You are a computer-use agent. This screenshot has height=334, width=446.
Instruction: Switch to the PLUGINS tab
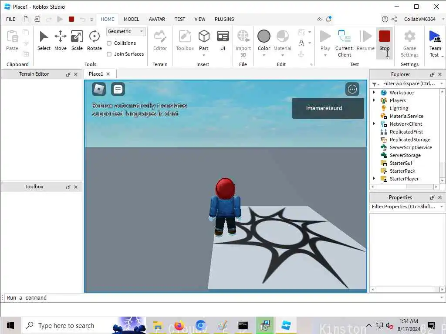coord(224,19)
